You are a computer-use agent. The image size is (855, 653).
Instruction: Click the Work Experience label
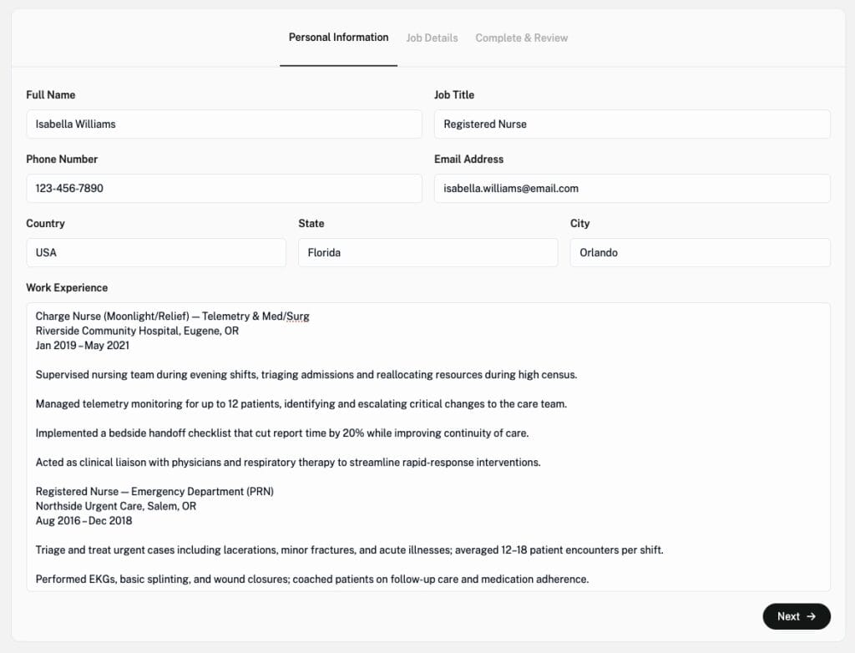(x=67, y=287)
